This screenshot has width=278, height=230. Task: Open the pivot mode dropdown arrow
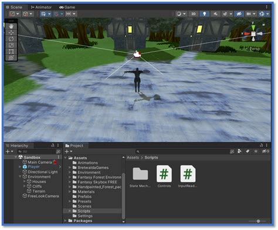pyautogui.click(x=18, y=14)
